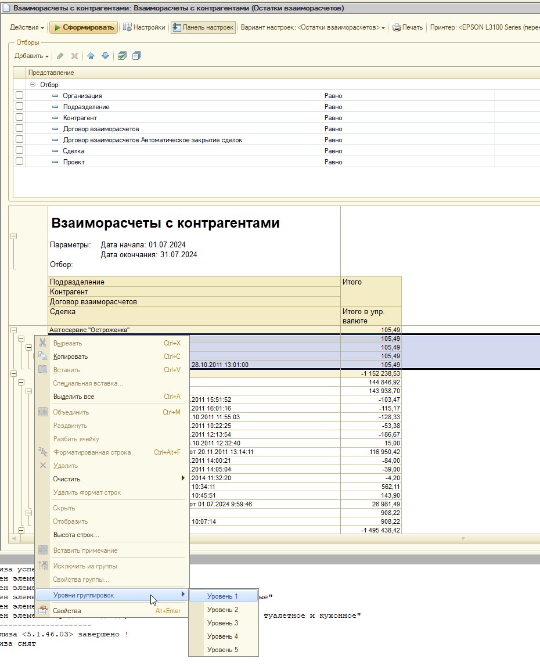Click the Принтер EPSON L3100 selector
The image size is (540, 666).
pos(484,28)
